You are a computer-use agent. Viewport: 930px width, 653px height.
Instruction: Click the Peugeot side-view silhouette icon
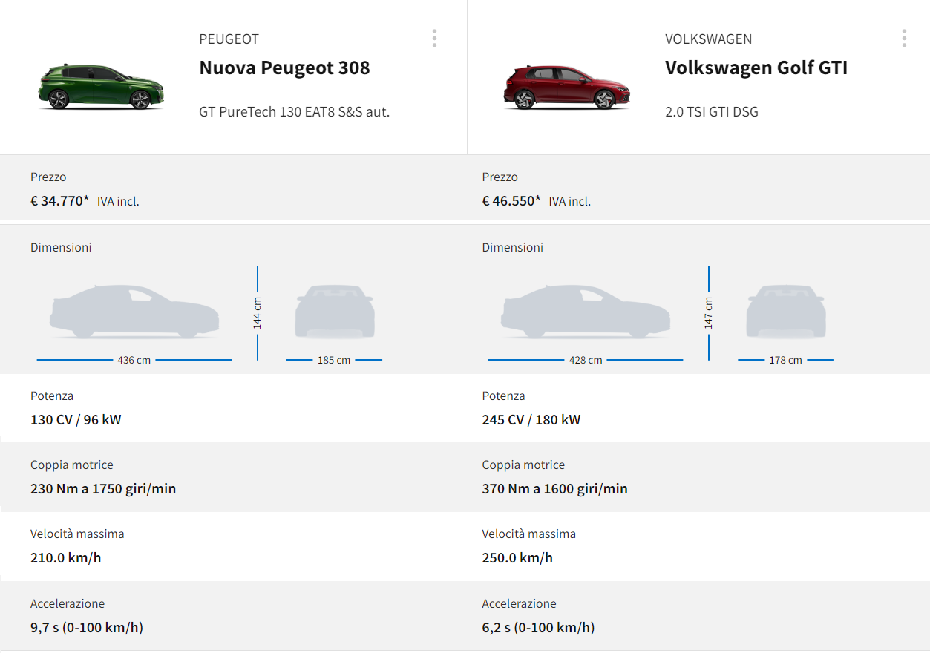(x=134, y=312)
